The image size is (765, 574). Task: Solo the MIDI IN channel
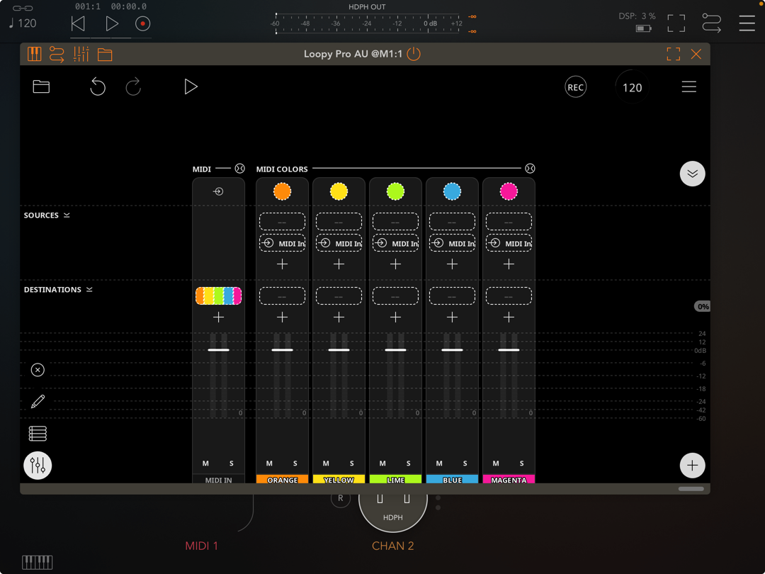(231, 463)
